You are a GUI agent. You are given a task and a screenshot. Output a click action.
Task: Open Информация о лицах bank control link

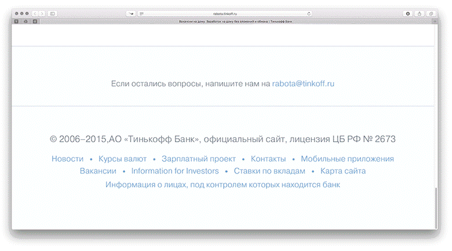(x=223, y=184)
